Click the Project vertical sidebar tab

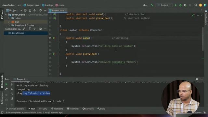point(2,14)
